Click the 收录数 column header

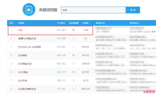coord(86,23)
